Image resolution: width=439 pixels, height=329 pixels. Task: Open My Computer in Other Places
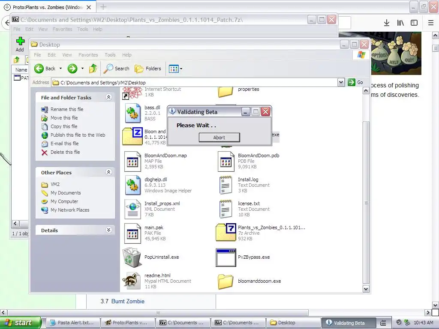(x=64, y=201)
